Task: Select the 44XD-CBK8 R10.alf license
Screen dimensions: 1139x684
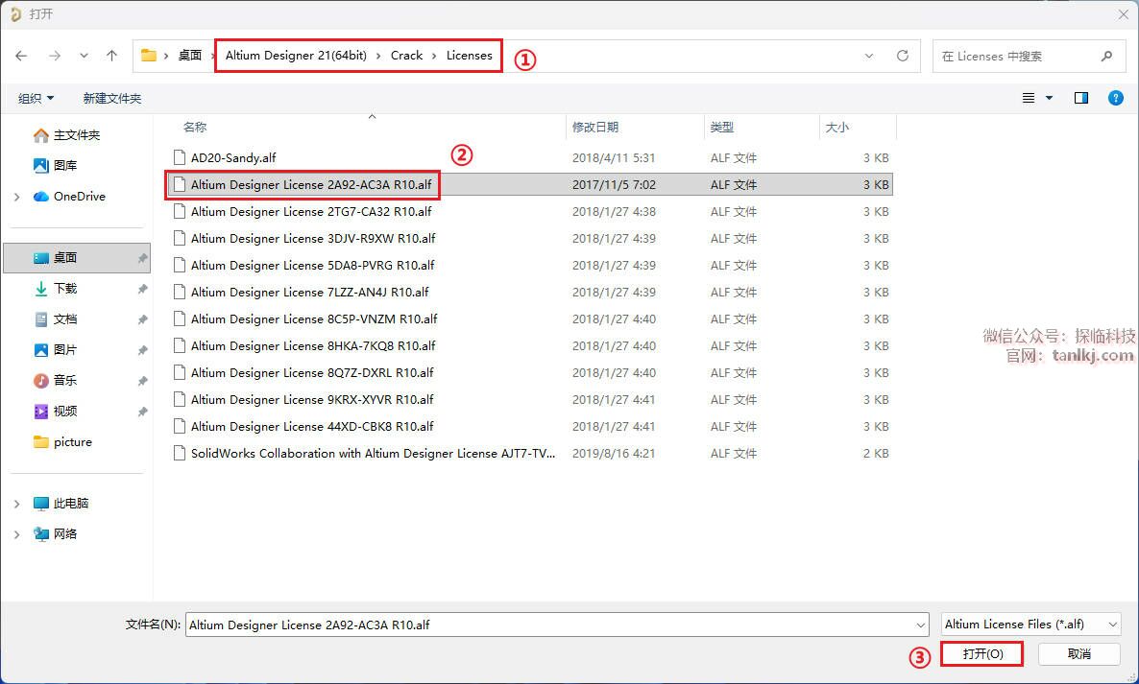Action: click(529, 426)
